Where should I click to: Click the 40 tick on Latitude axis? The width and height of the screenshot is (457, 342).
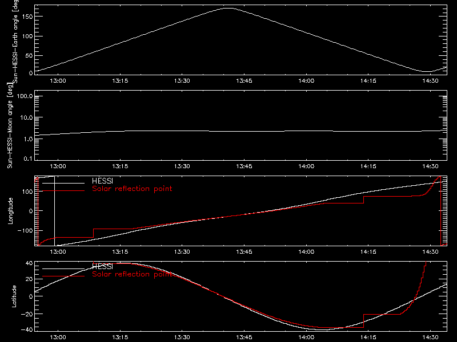pyautogui.click(x=29, y=263)
